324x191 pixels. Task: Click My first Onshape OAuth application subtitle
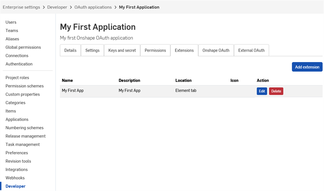tap(97, 38)
